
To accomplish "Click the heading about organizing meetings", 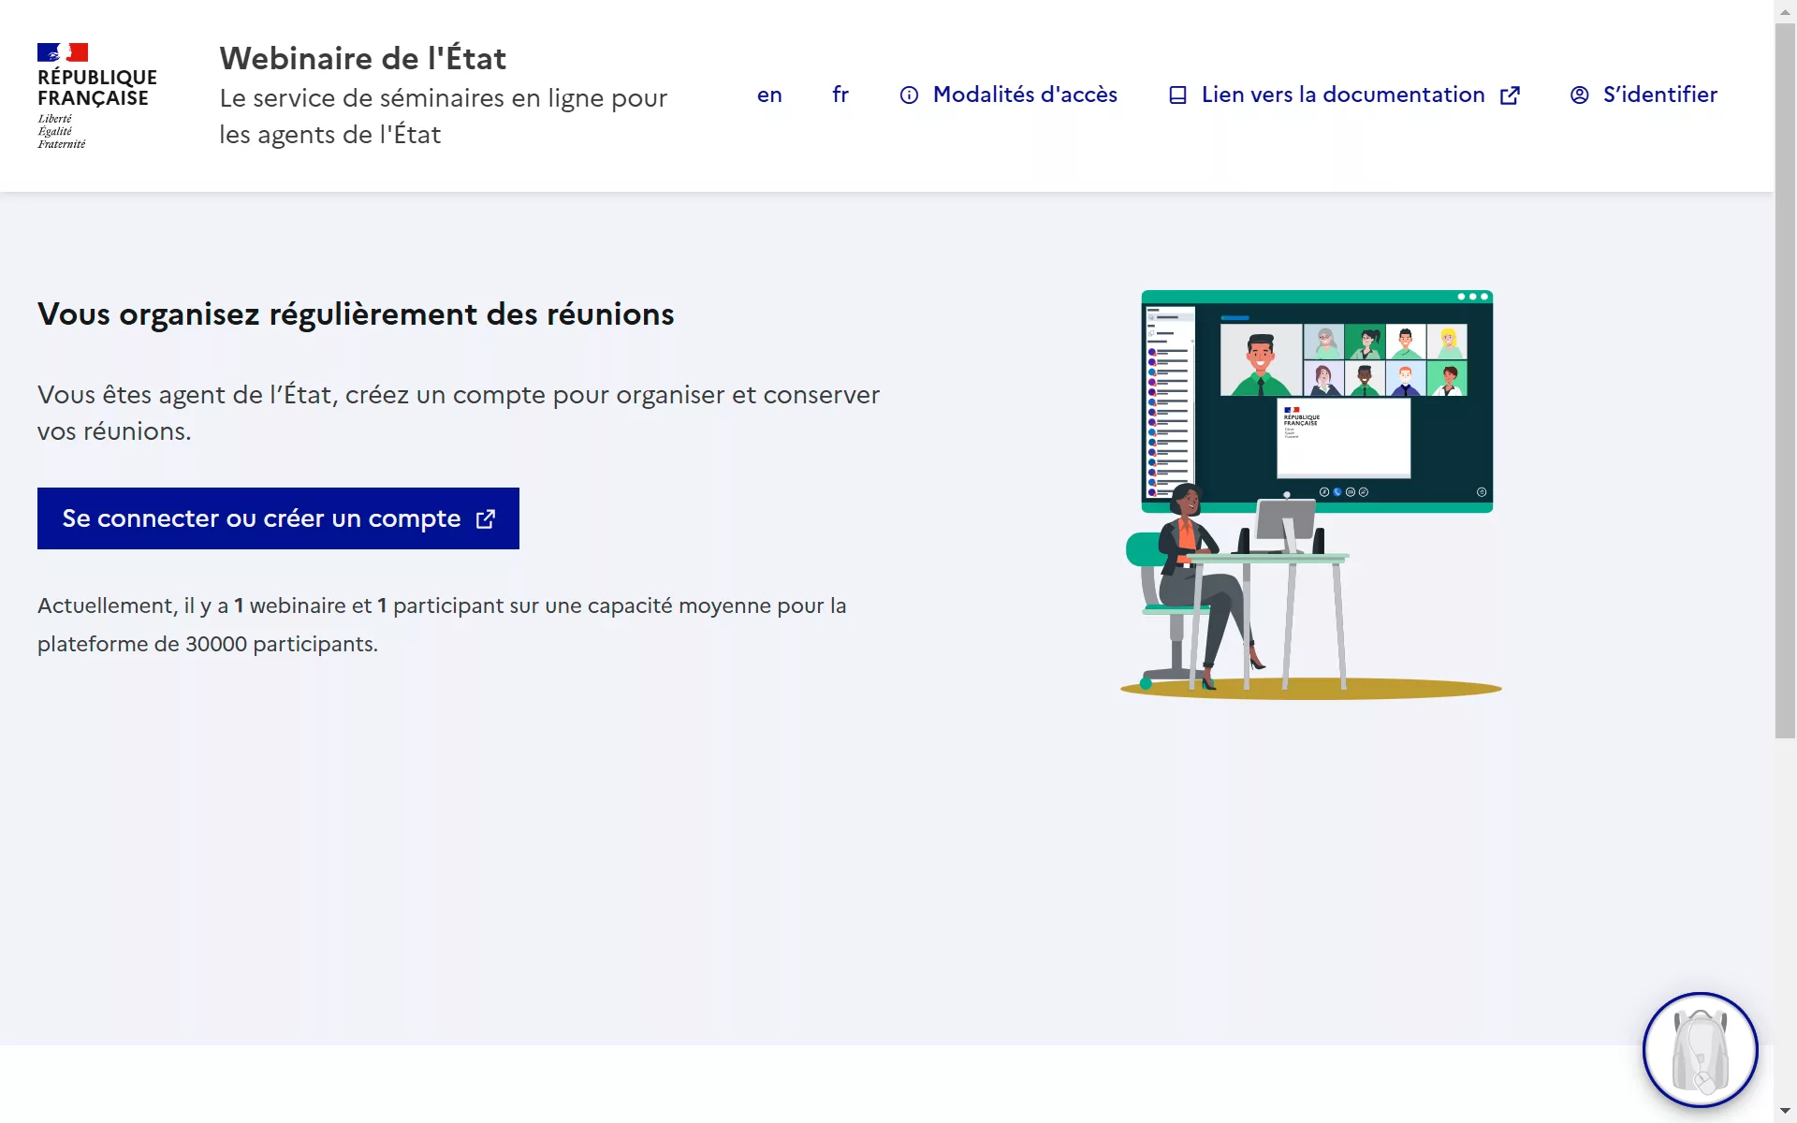I will click(x=356, y=314).
